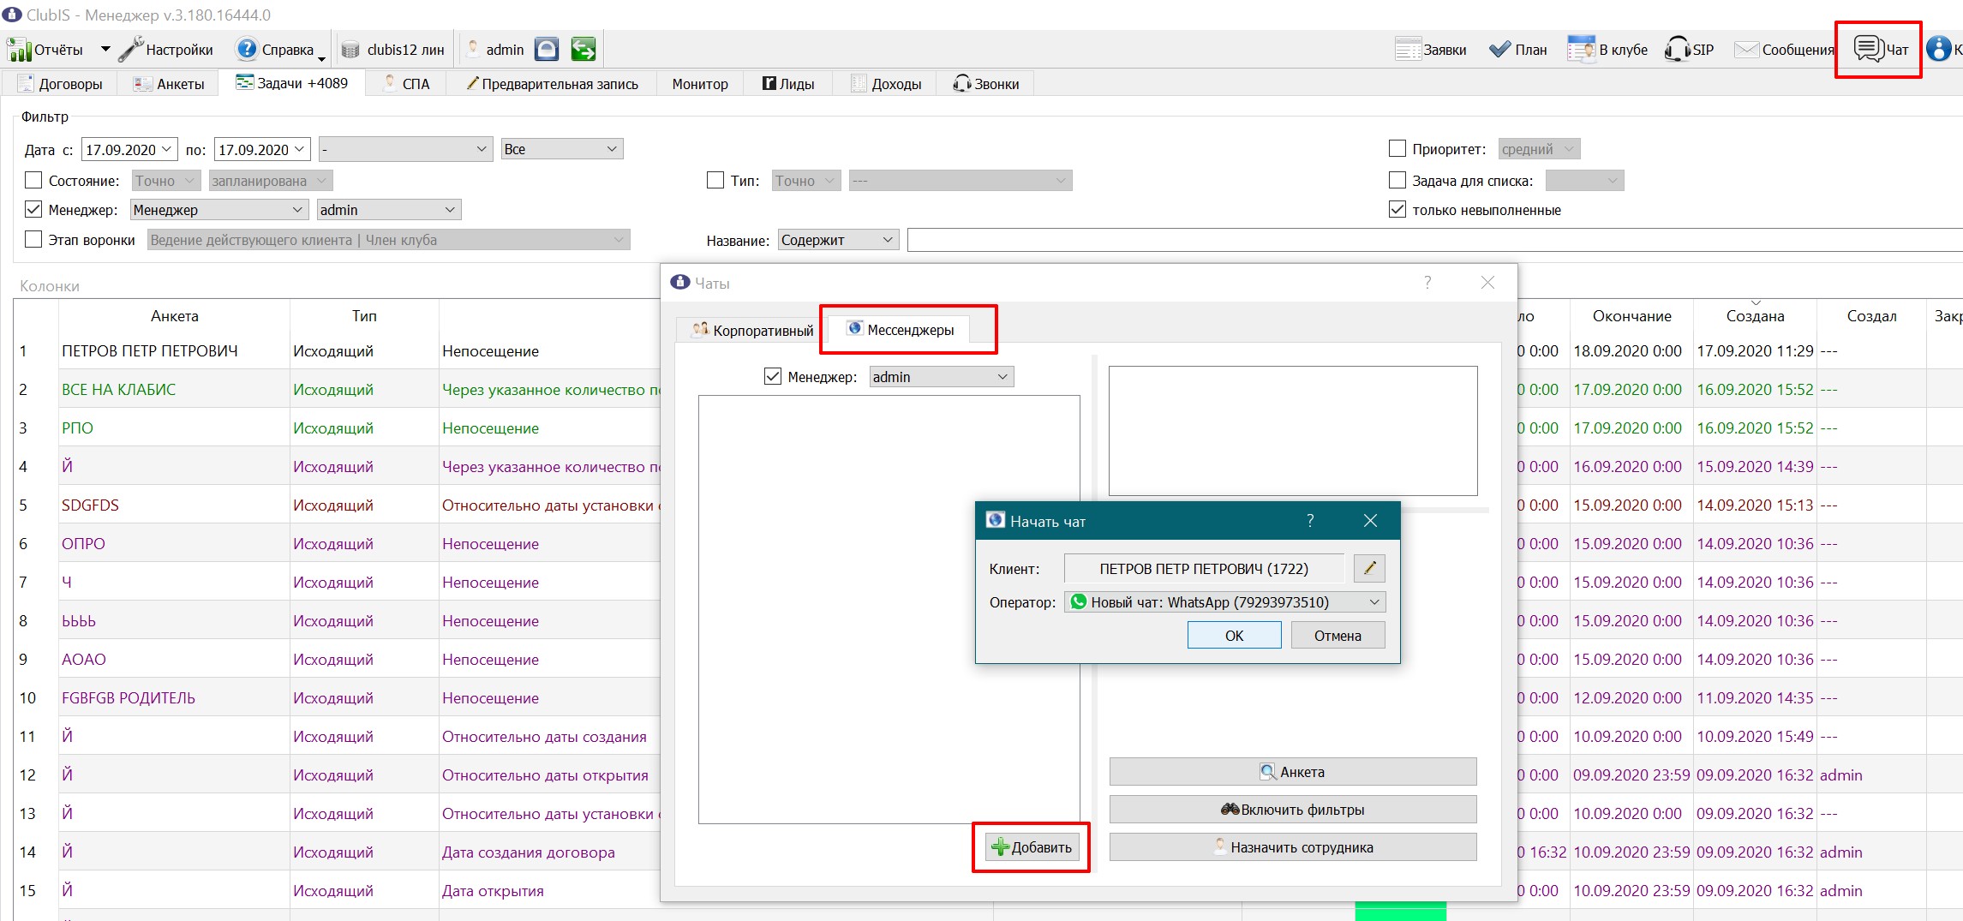Click the pencil edit icon next to client name
Image resolution: width=1963 pixels, height=921 pixels.
pyautogui.click(x=1369, y=568)
